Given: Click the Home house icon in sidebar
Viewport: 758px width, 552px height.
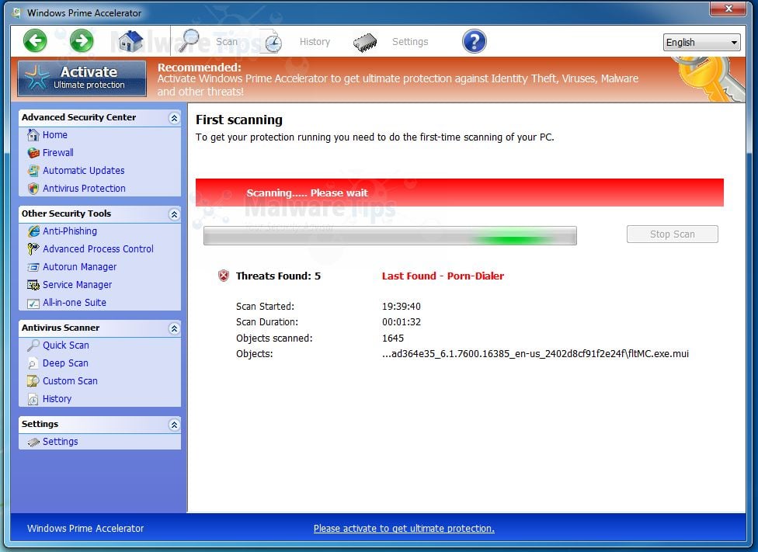Looking at the screenshot, I should click(x=33, y=135).
